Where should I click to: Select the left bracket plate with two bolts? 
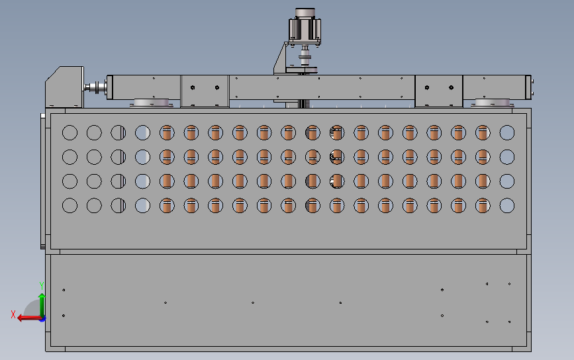coord(205,91)
